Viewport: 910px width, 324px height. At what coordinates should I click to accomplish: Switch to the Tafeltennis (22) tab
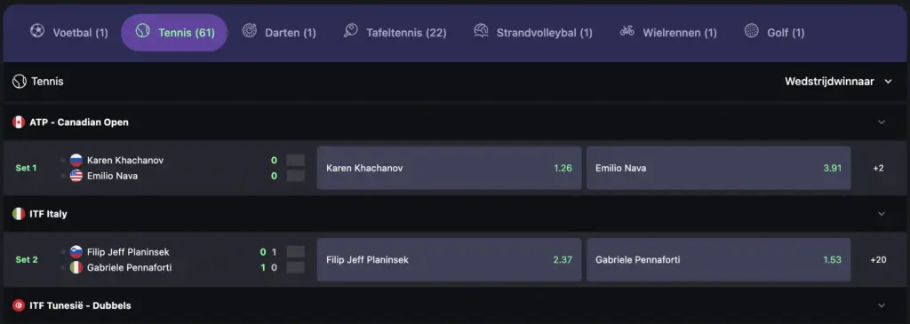coord(395,33)
